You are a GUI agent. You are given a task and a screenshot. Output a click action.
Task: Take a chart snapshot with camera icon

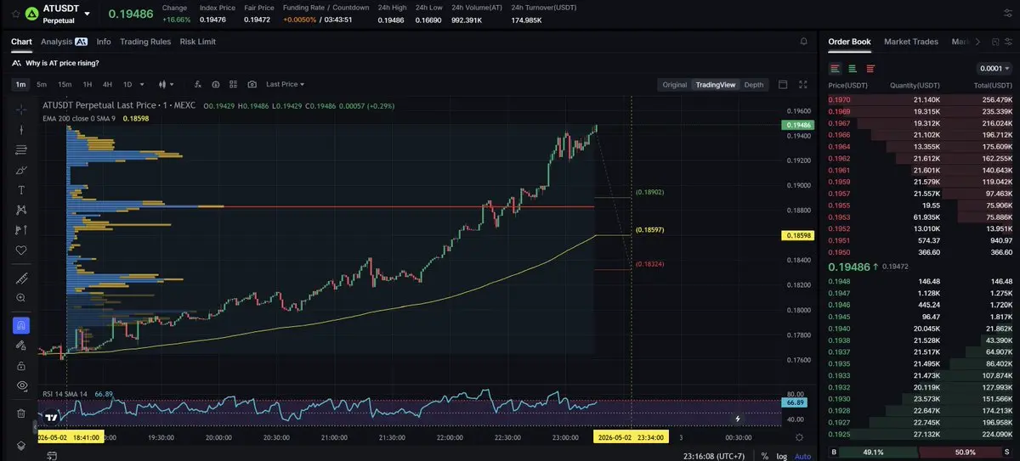click(252, 84)
